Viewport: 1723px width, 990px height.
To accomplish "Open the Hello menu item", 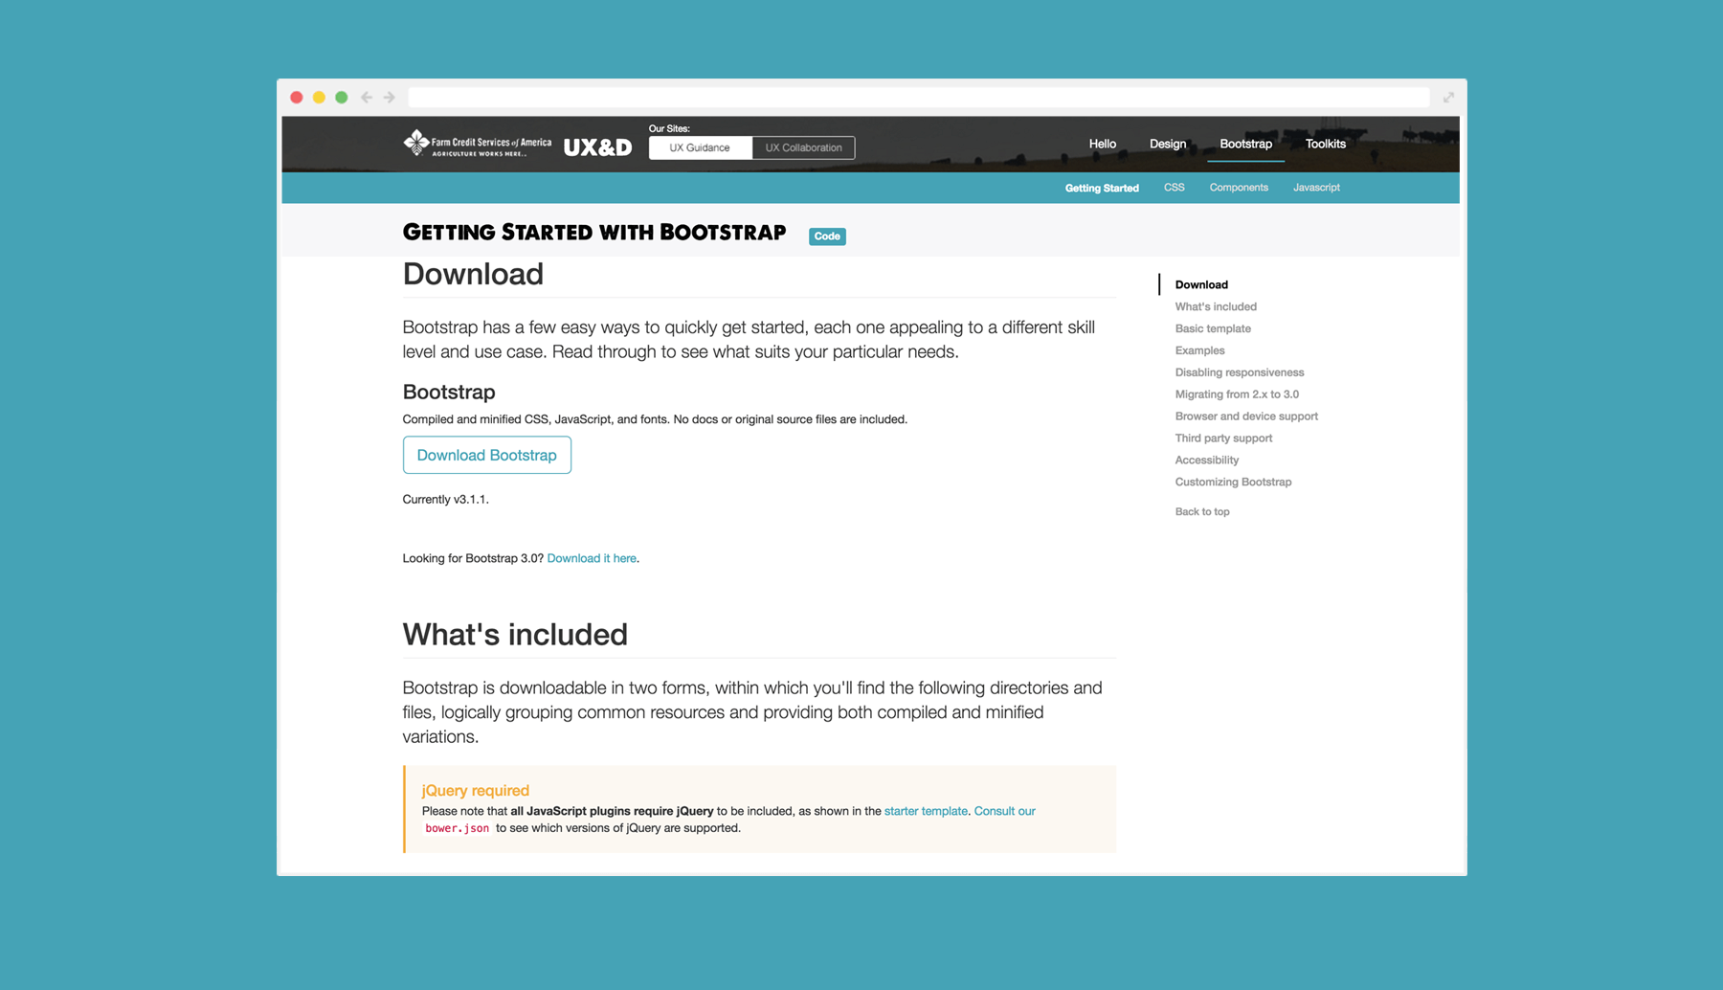I will coord(1103,144).
